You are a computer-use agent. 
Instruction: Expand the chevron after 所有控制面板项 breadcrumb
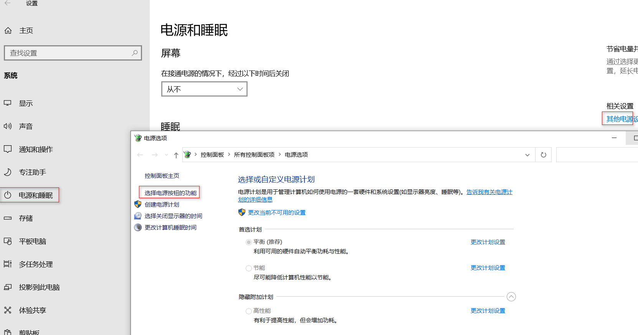280,154
